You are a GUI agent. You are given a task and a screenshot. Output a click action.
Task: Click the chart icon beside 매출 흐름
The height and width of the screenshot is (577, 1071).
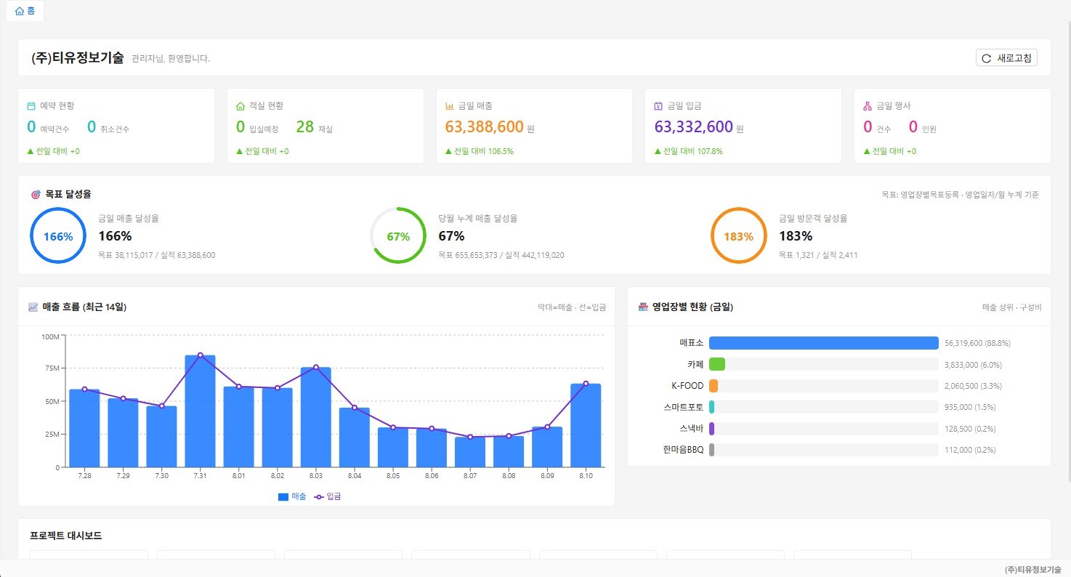coord(33,307)
